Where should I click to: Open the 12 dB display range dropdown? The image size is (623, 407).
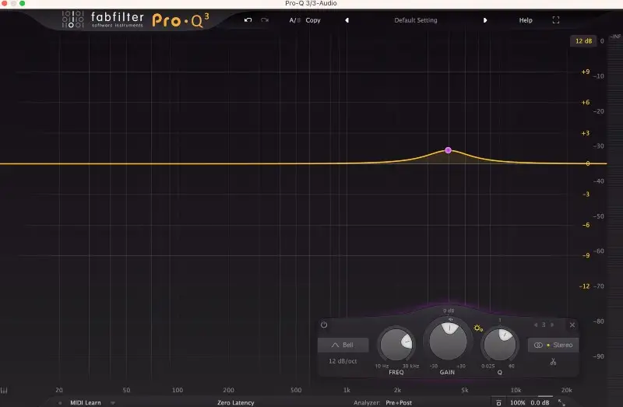point(583,40)
